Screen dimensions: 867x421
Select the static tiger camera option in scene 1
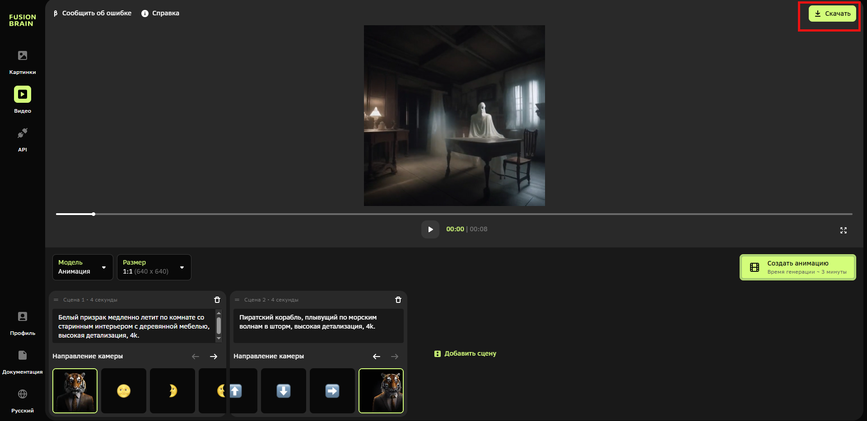pyautogui.click(x=75, y=391)
